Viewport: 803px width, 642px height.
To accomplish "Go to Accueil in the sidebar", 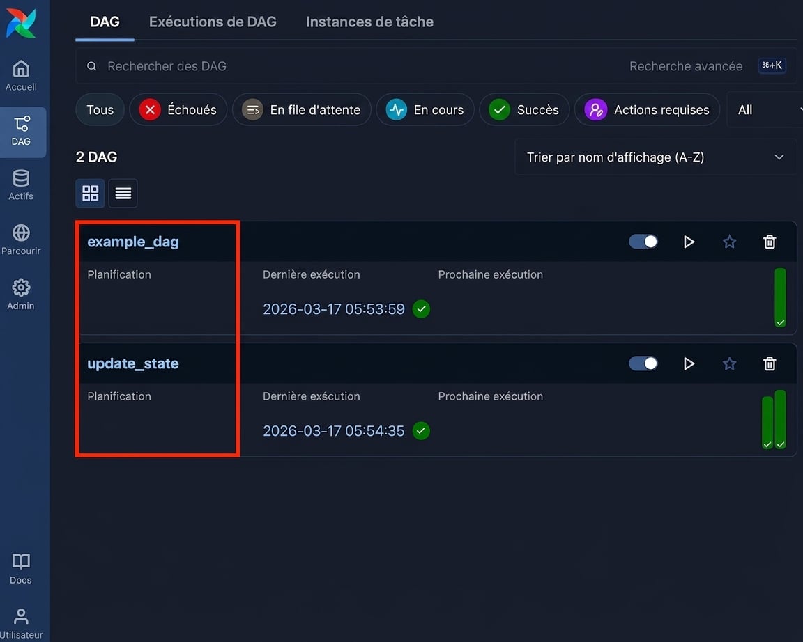I will 21,76.
